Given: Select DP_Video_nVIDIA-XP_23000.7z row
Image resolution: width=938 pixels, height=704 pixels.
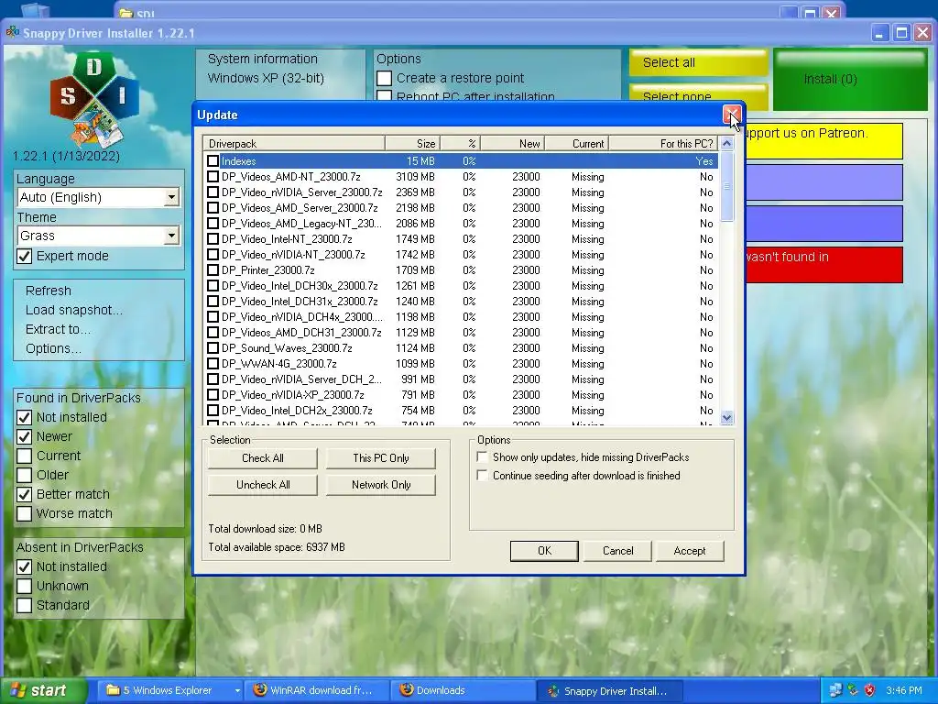Looking at the screenshot, I should pyautogui.click(x=461, y=394).
